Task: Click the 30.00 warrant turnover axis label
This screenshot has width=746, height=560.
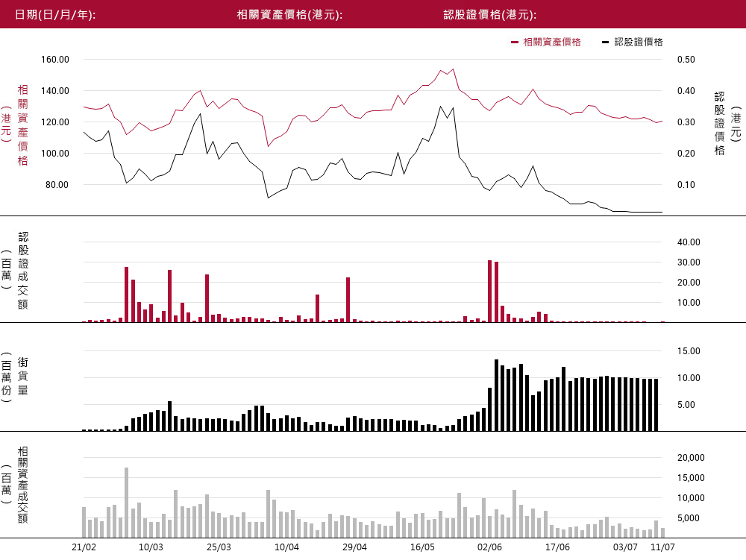Action: [689, 262]
